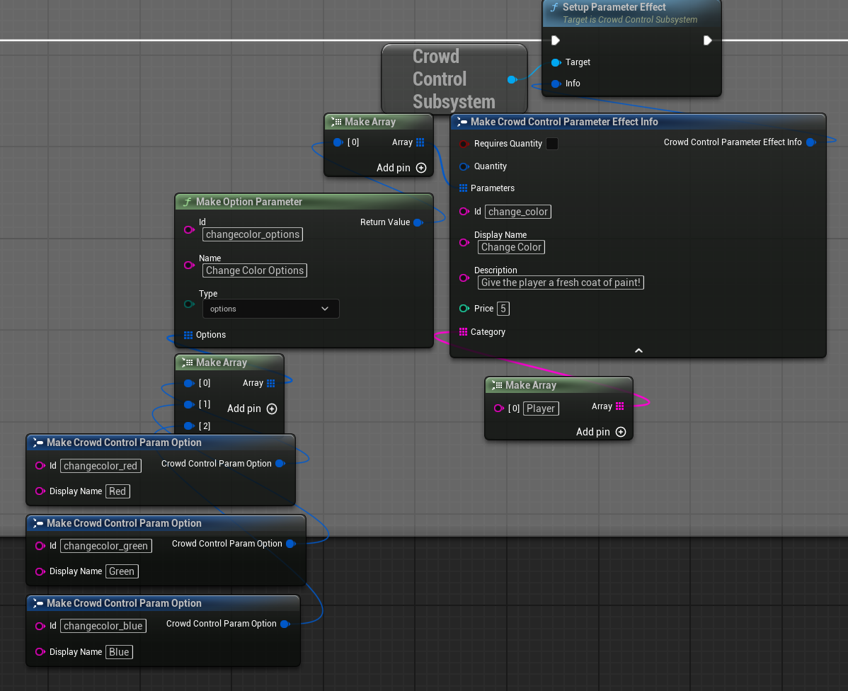Click the Parameters array pin
Screen dimensions: 848x691
pos(463,188)
